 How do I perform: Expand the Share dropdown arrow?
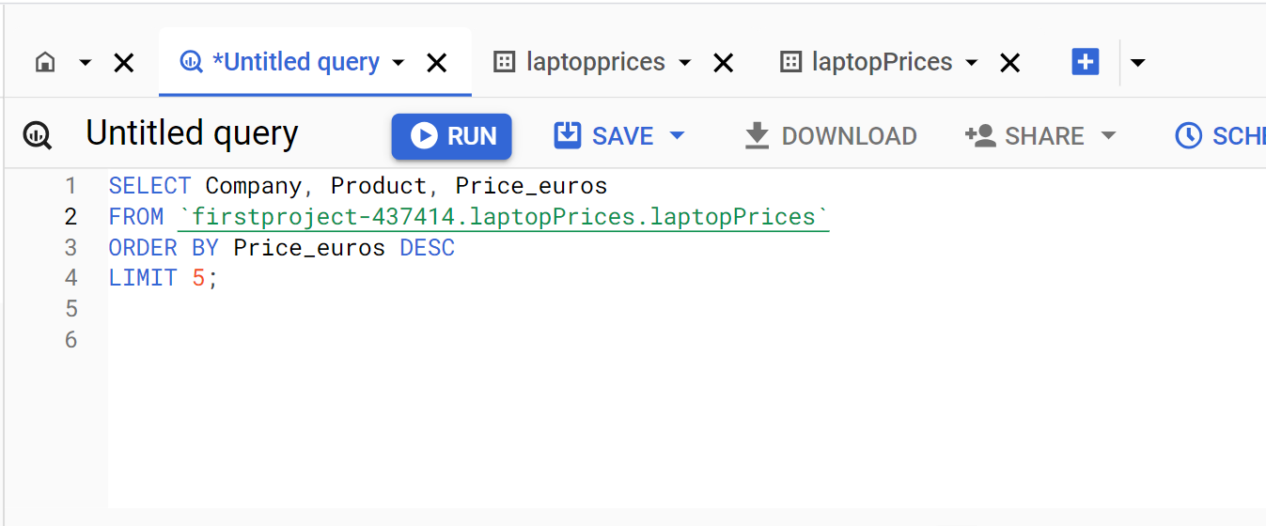click(x=1108, y=136)
